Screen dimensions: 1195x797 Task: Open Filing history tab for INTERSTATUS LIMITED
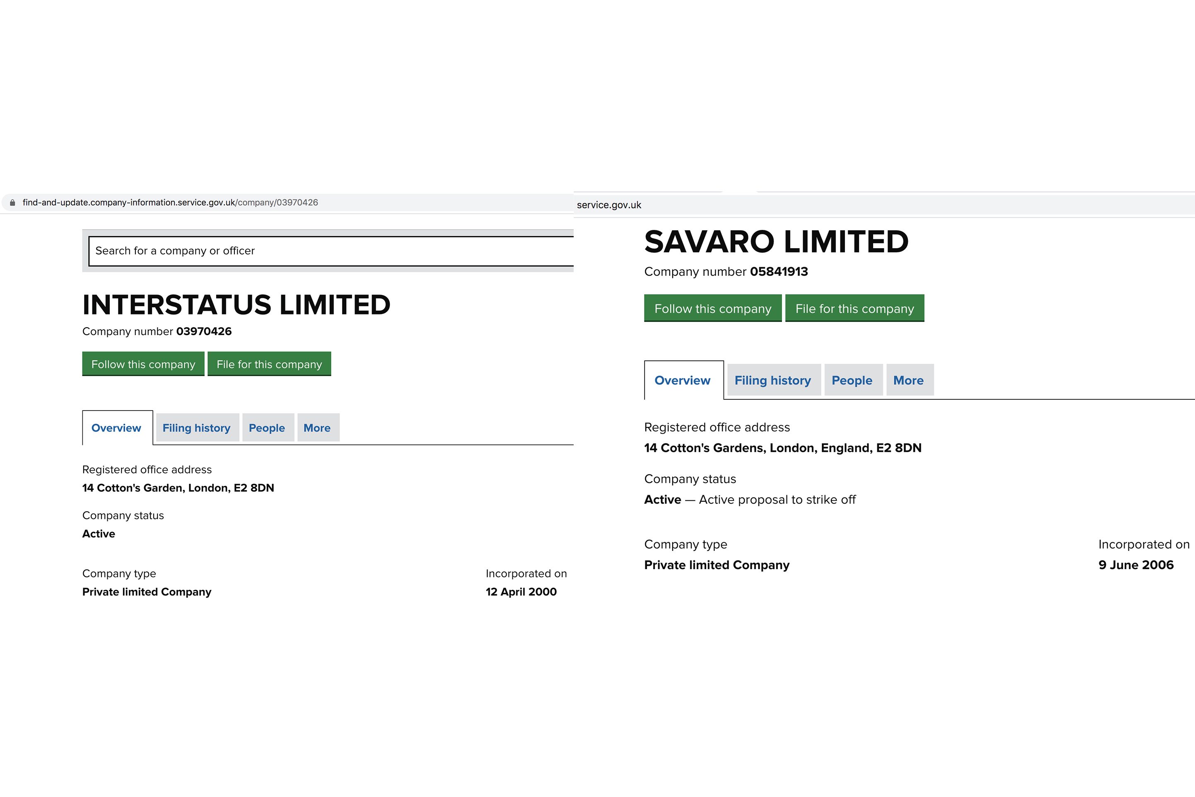coord(196,428)
